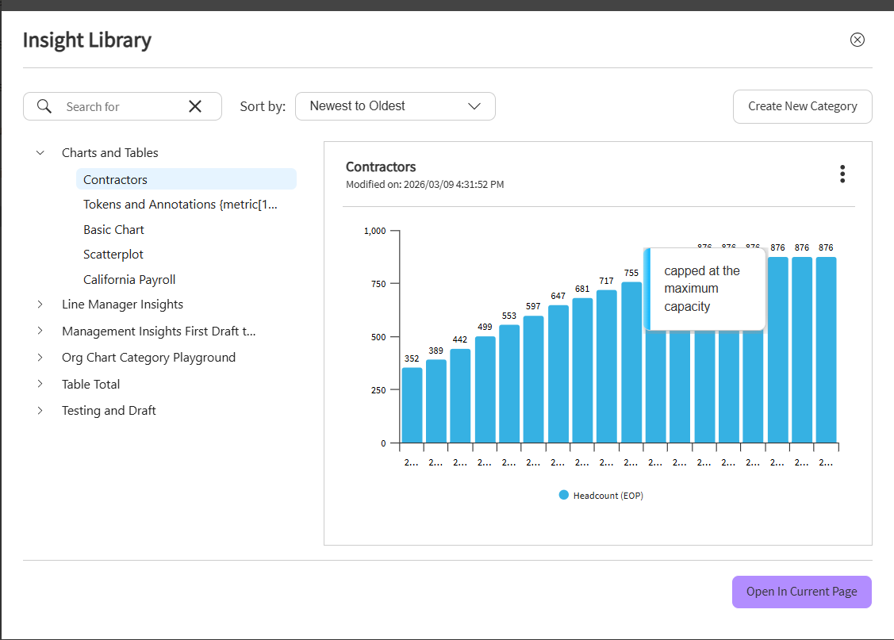The image size is (894, 640).
Task: Expand the Line Manager Insights category
Action: point(40,305)
